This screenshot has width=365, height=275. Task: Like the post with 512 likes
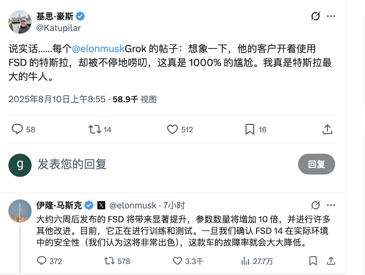pos(172,129)
